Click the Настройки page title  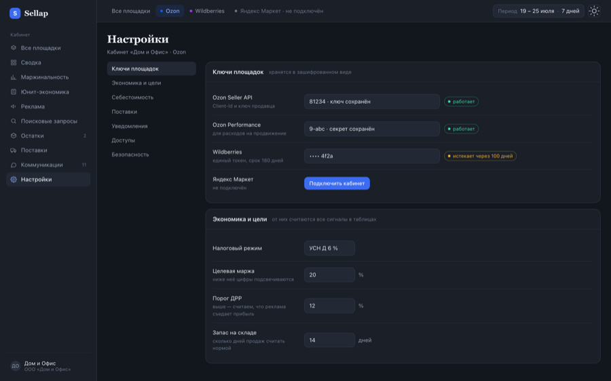pos(138,39)
